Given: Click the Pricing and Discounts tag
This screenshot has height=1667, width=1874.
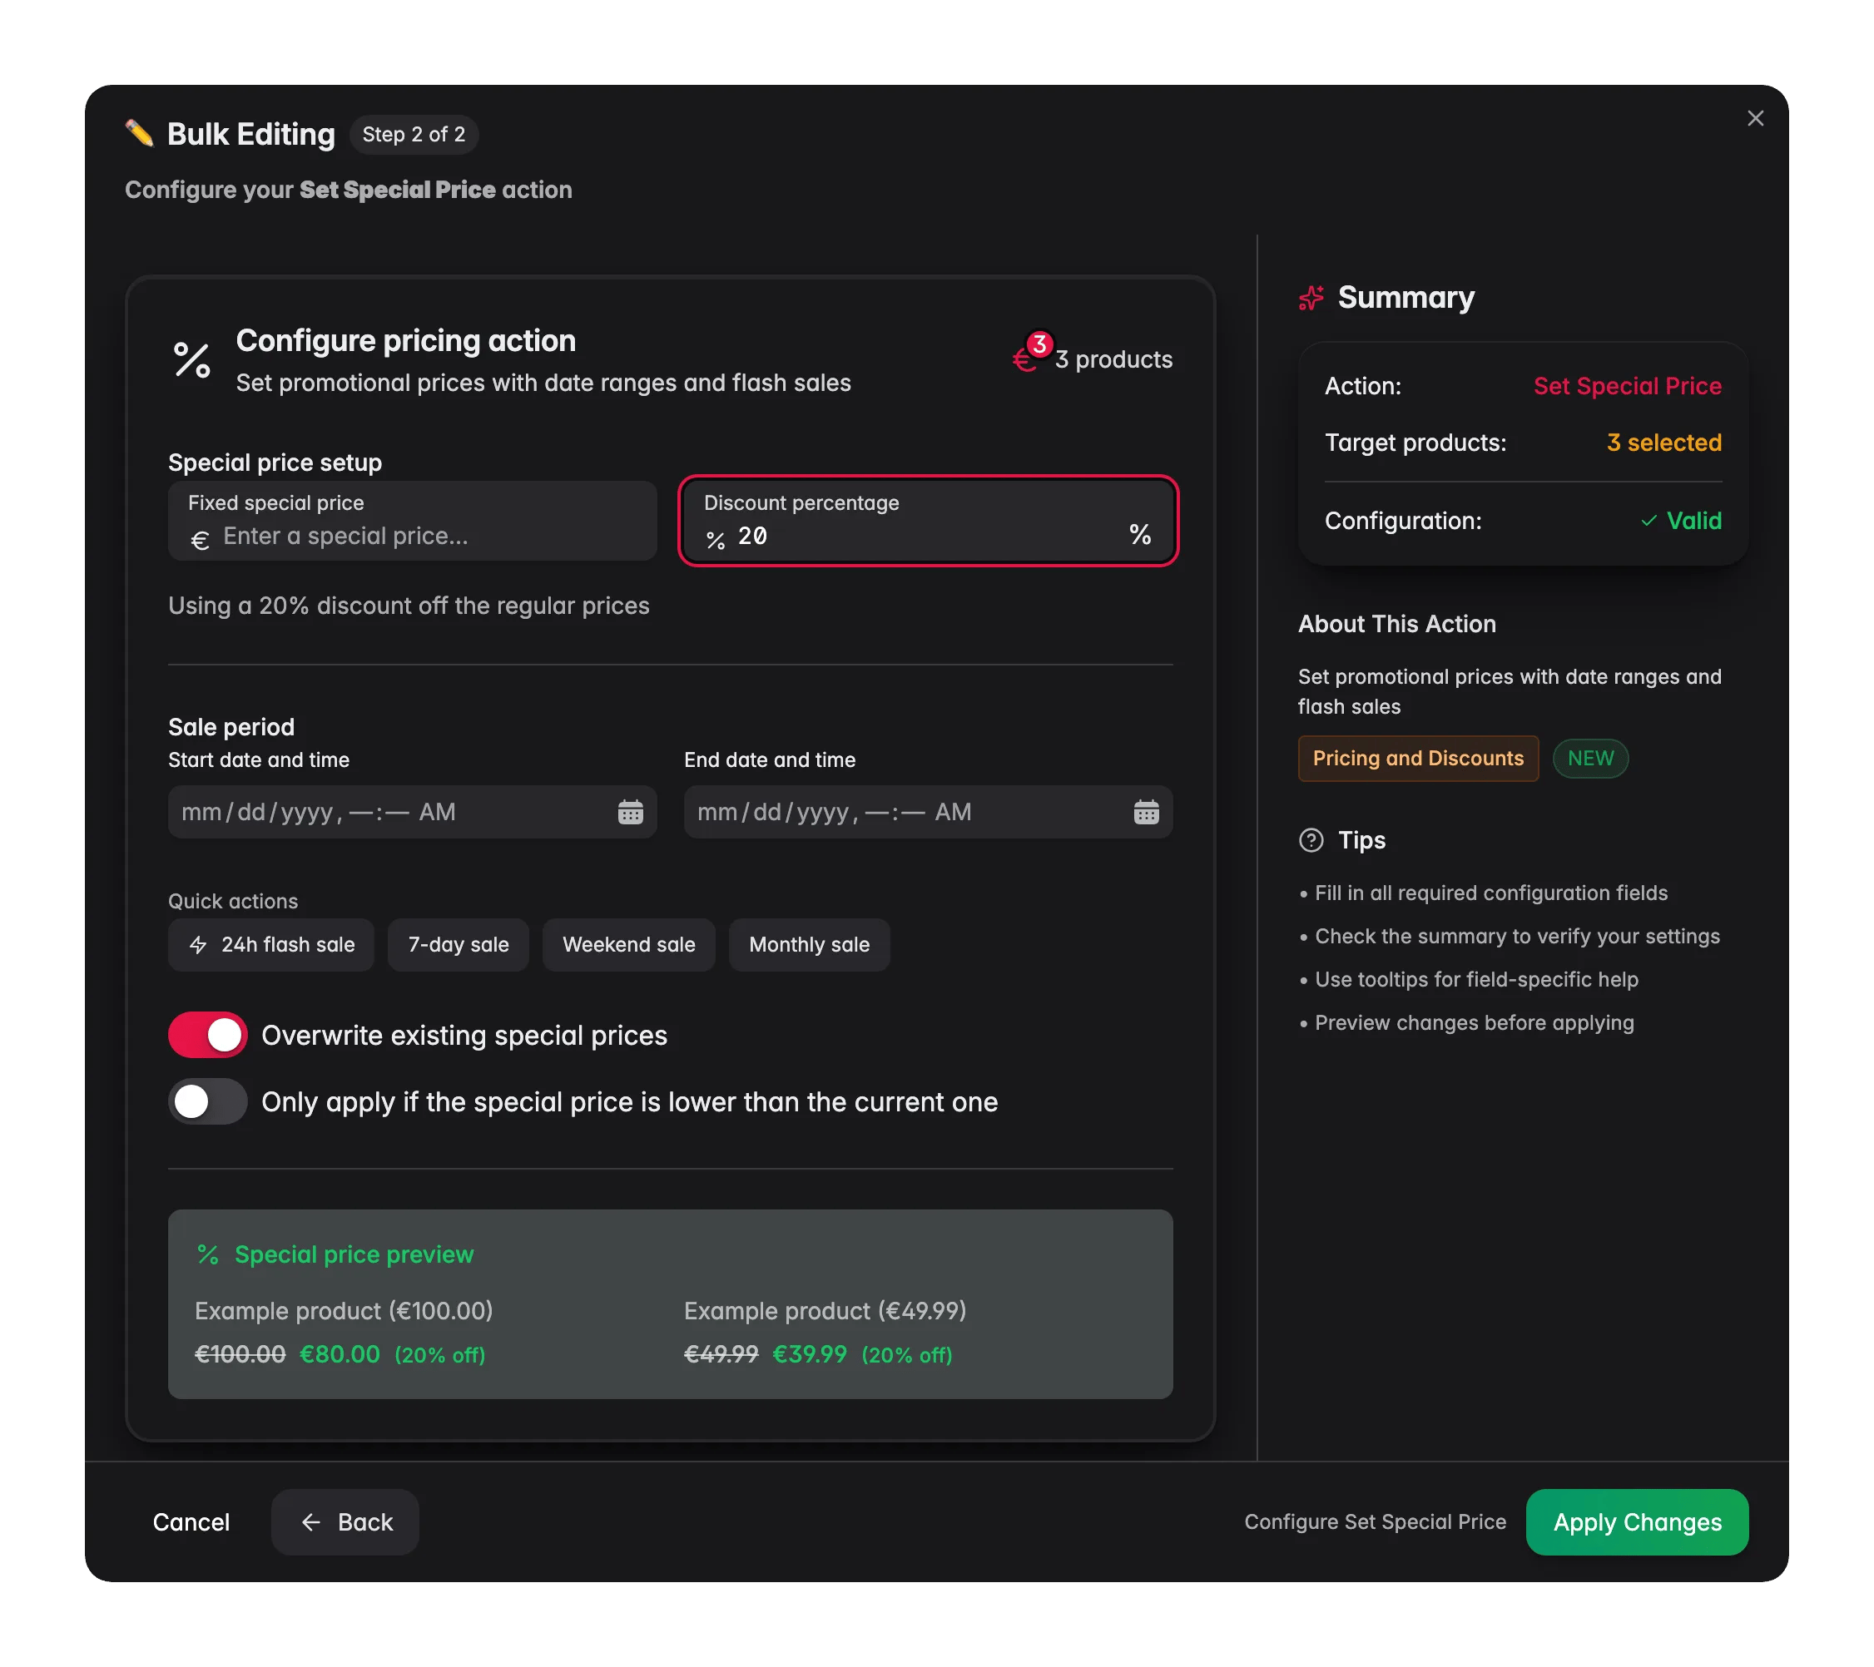Looking at the screenshot, I should pos(1418,759).
